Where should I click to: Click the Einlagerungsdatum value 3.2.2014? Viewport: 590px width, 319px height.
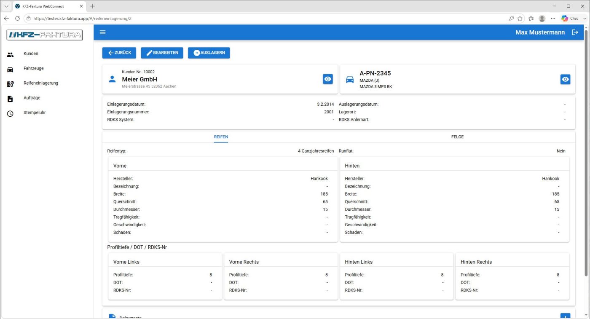(325, 104)
